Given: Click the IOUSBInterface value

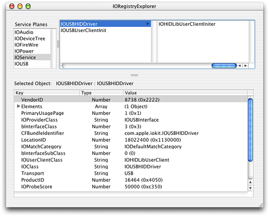Looking at the screenshot, I should coord(141,120).
